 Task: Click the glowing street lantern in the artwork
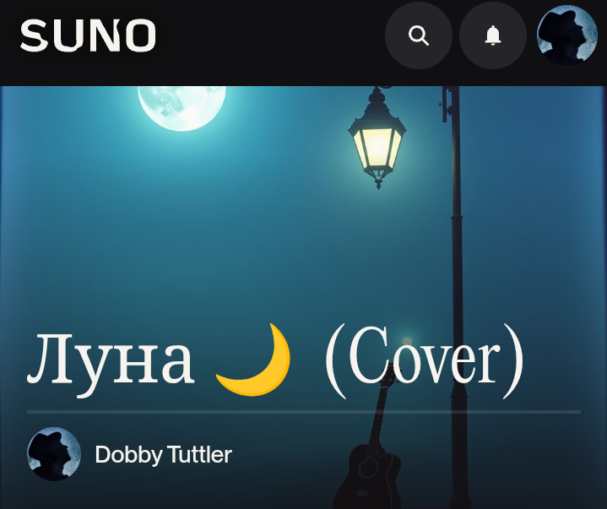tap(377, 139)
